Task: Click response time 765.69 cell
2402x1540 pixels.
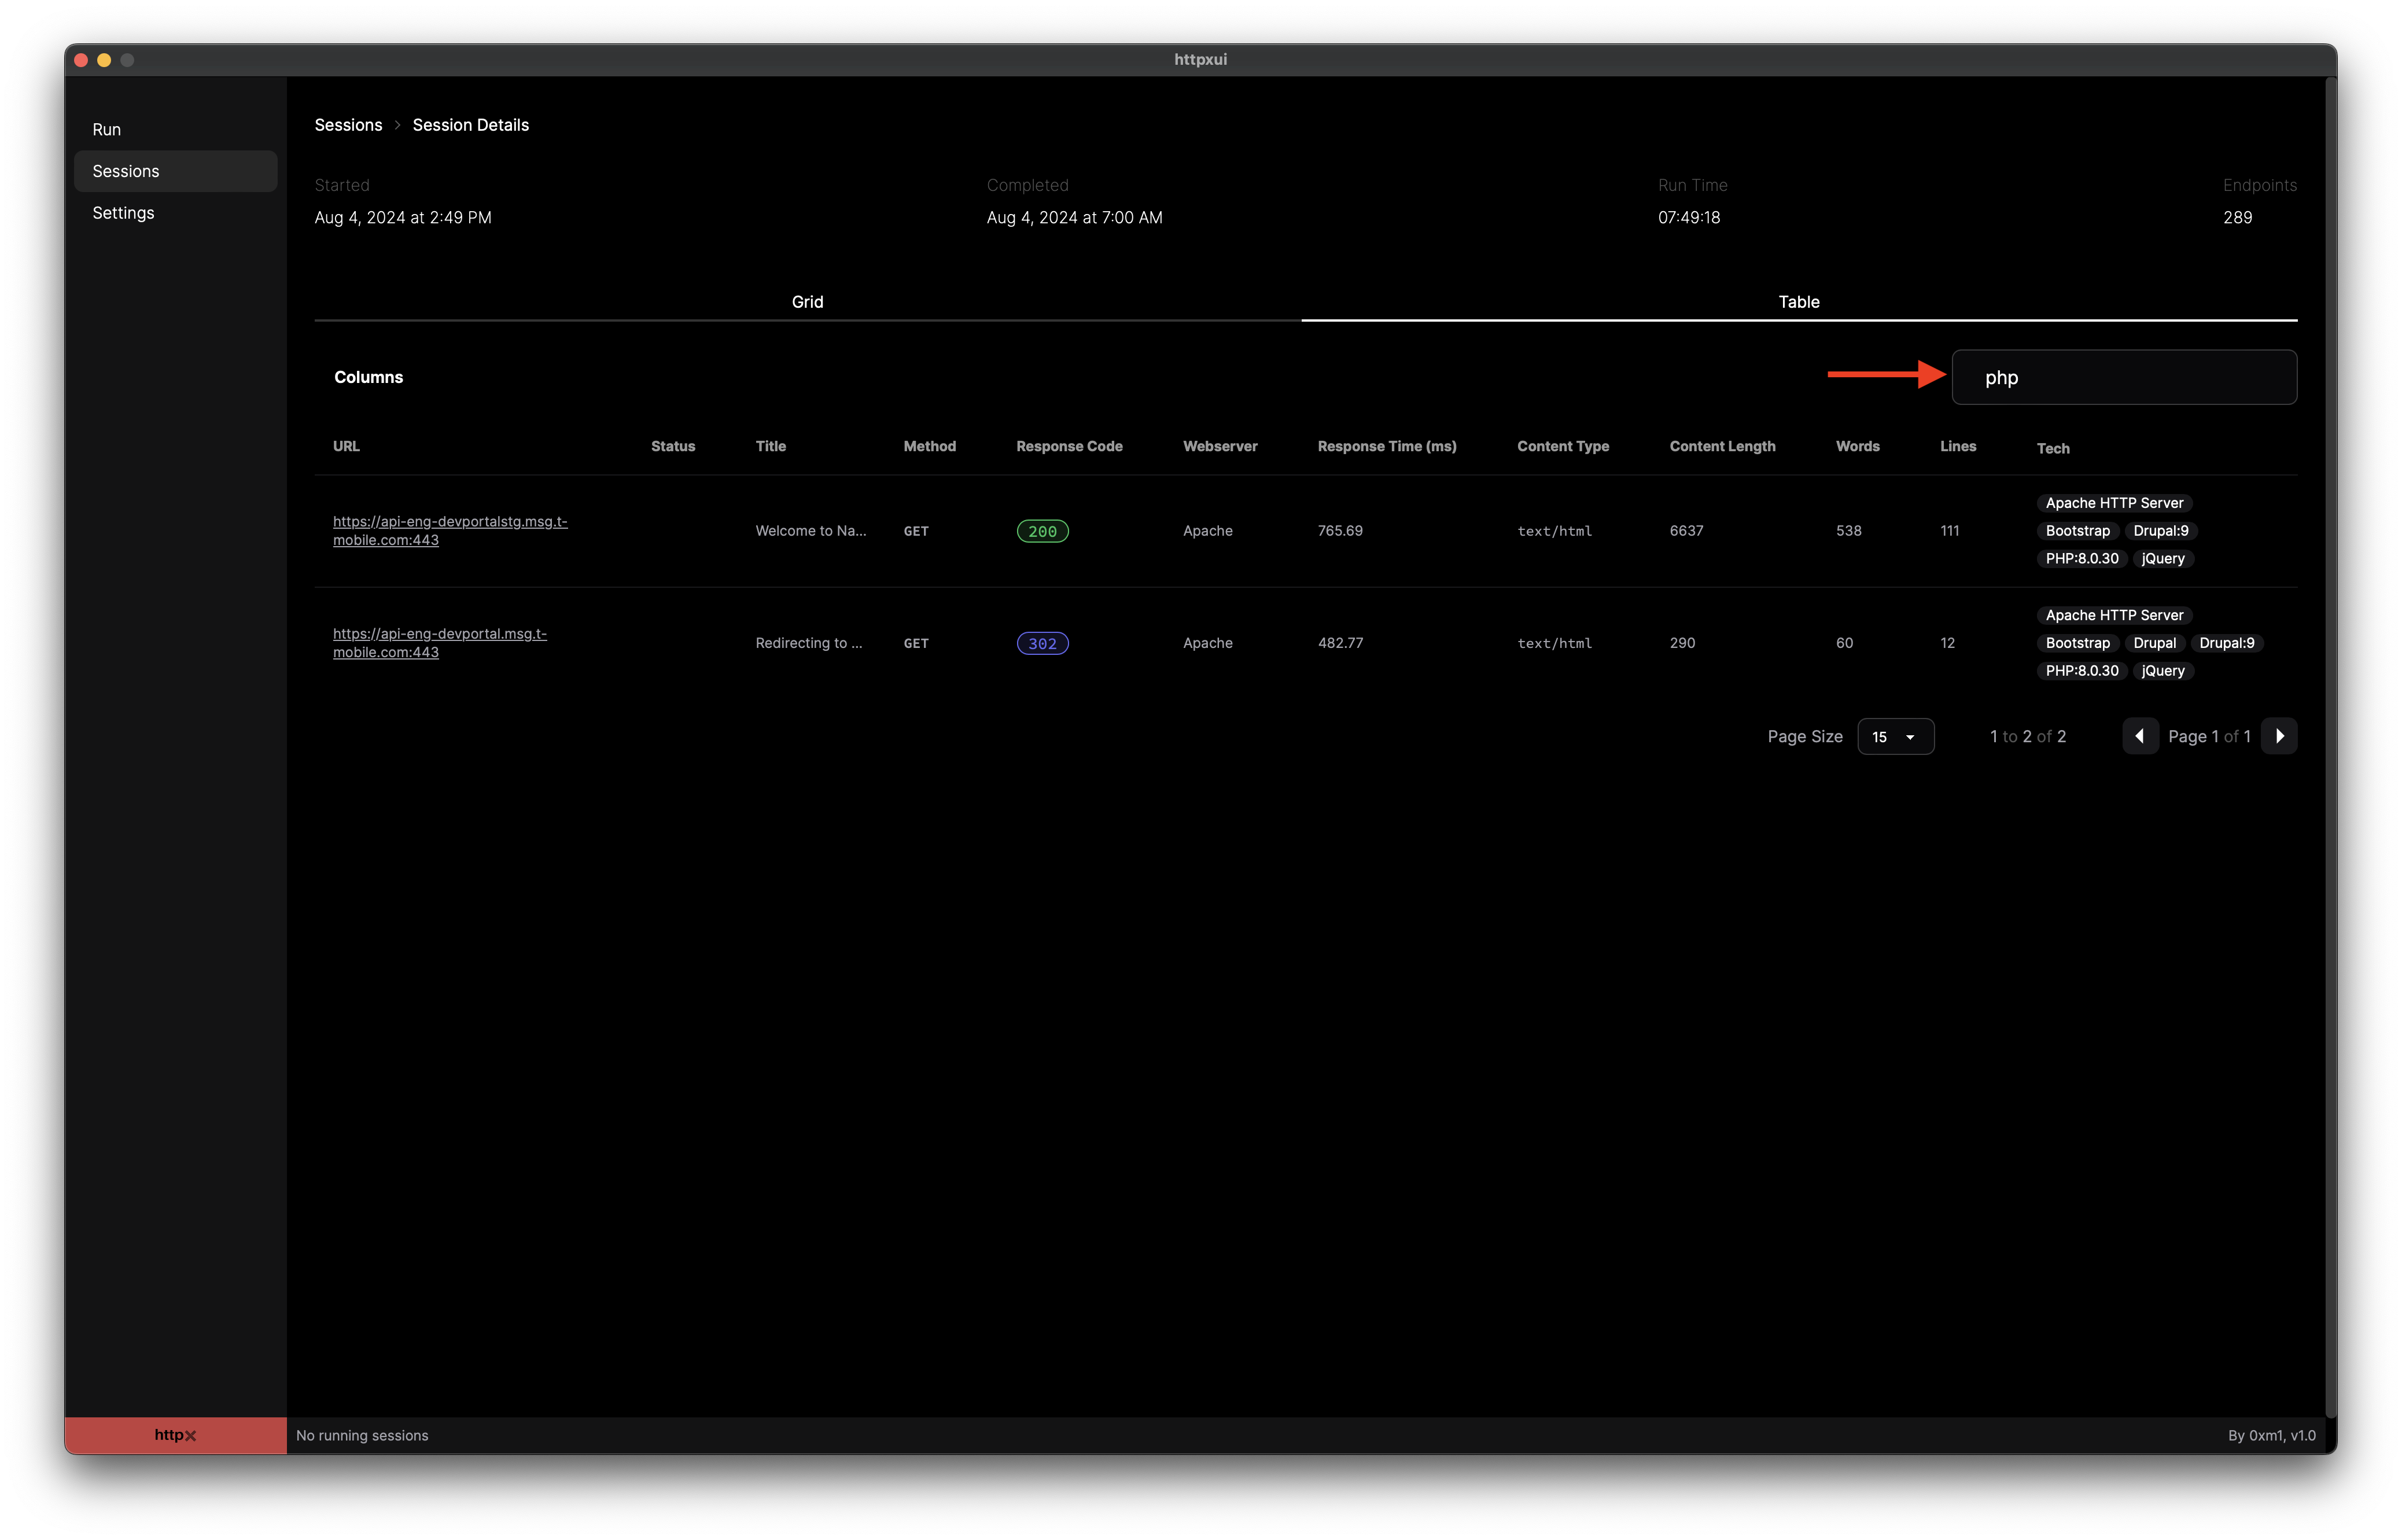Action: [x=1340, y=531]
